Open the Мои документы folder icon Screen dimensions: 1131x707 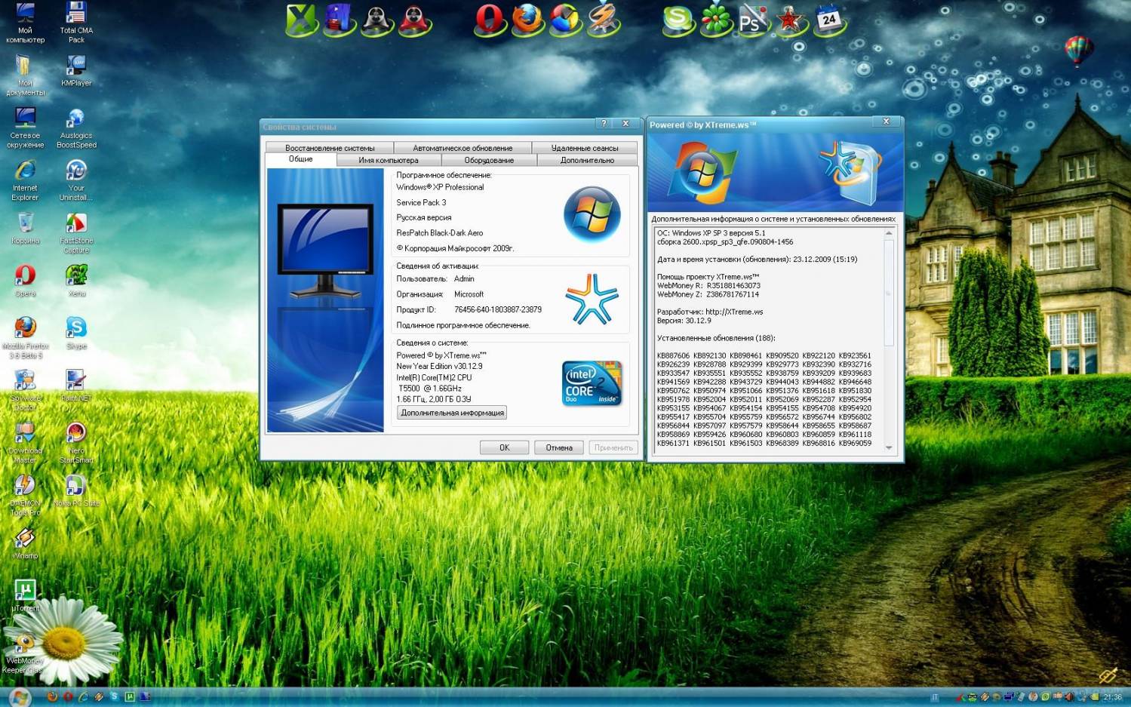(25, 75)
